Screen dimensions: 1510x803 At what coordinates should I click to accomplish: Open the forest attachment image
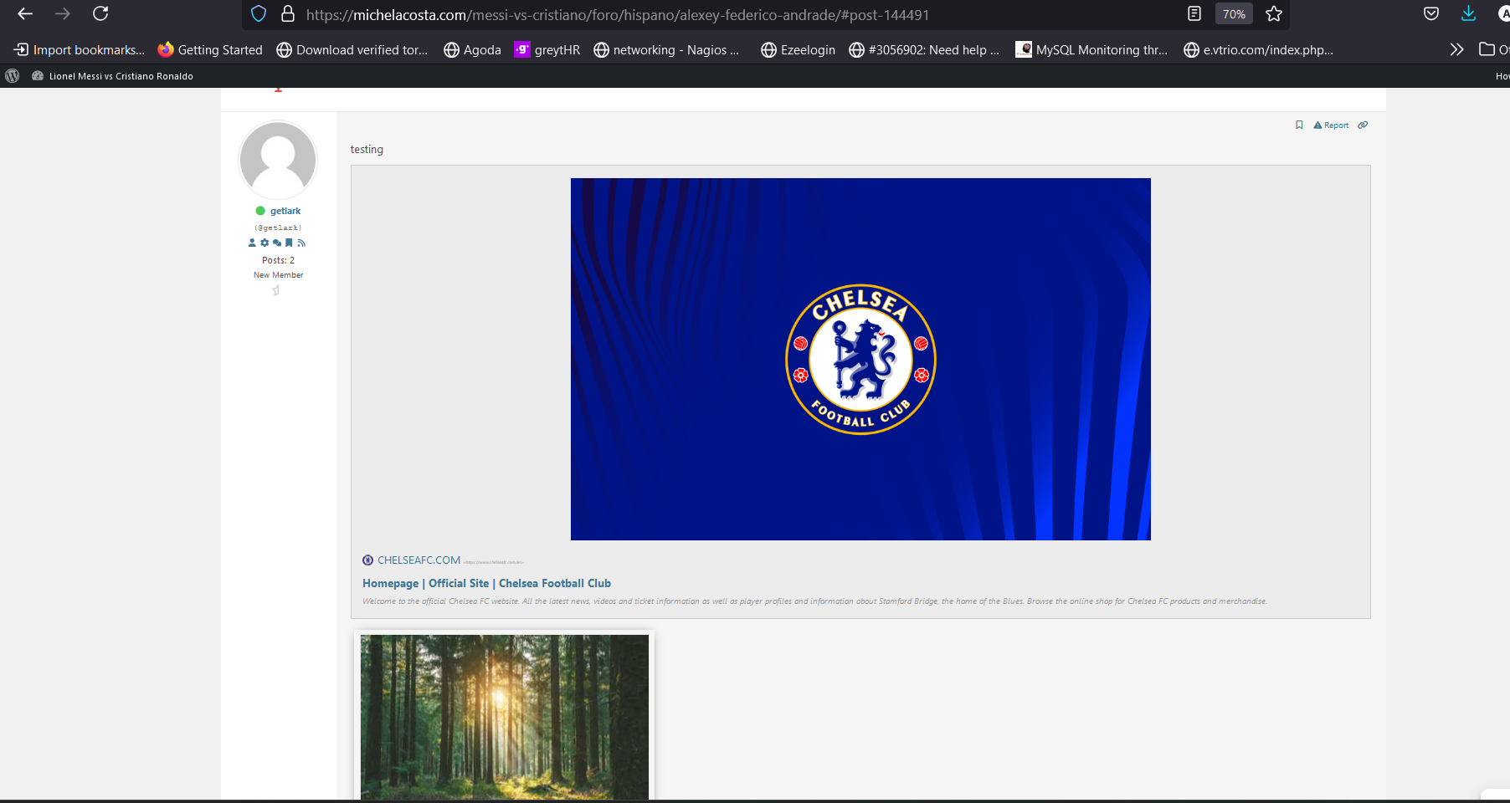(505, 717)
